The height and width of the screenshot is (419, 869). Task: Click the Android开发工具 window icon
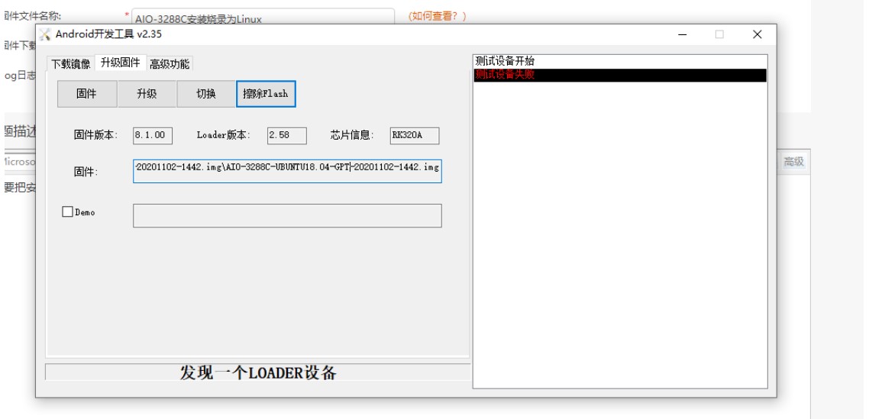(x=46, y=34)
